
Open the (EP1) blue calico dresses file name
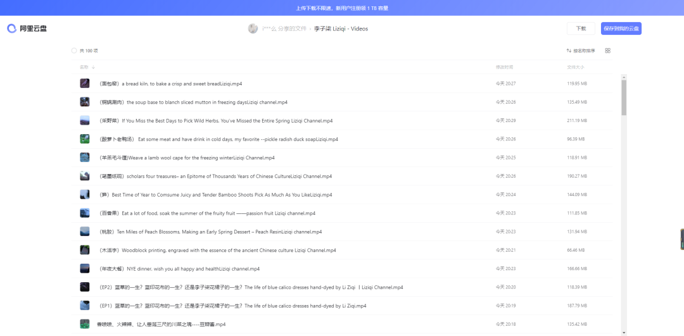(x=232, y=306)
